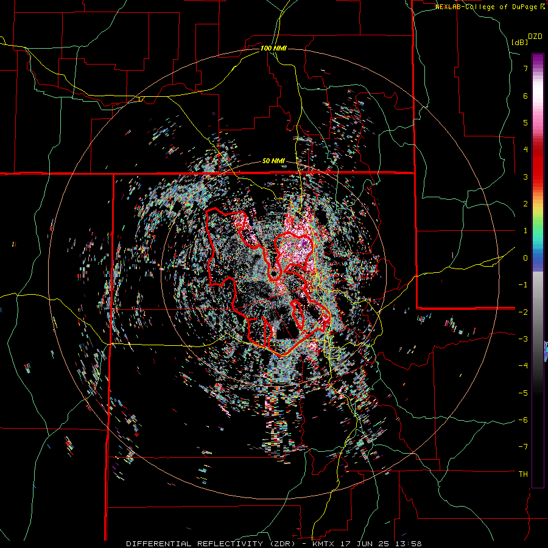Select the 3 dB tick label

pyautogui.click(x=525, y=177)
